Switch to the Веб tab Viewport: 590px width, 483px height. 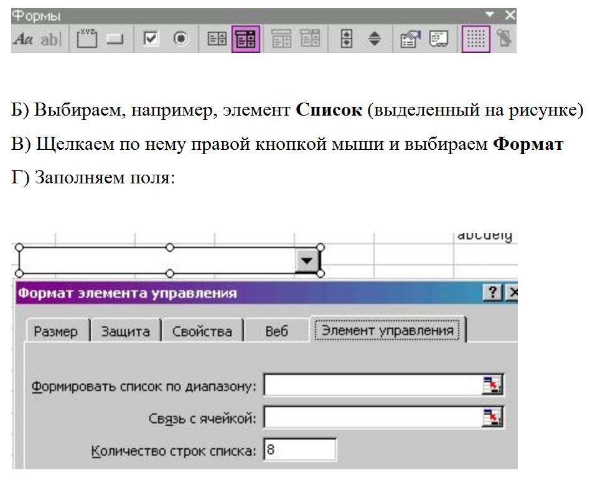click(276, 331)
